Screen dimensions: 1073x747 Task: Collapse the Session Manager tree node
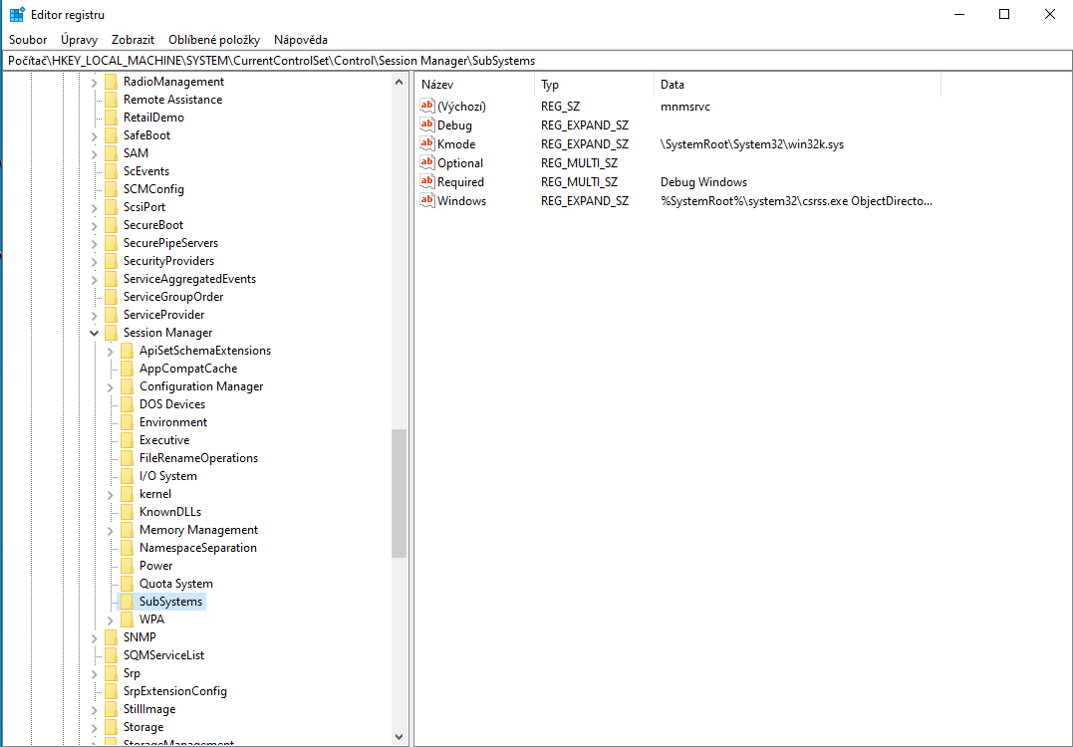point(95,333)
